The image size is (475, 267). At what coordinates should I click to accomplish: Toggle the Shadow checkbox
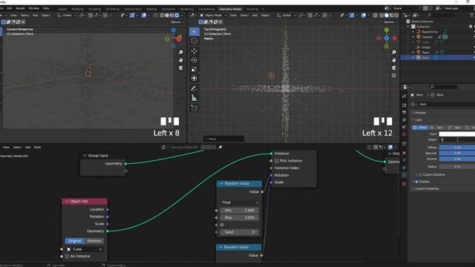coord(416,182)
